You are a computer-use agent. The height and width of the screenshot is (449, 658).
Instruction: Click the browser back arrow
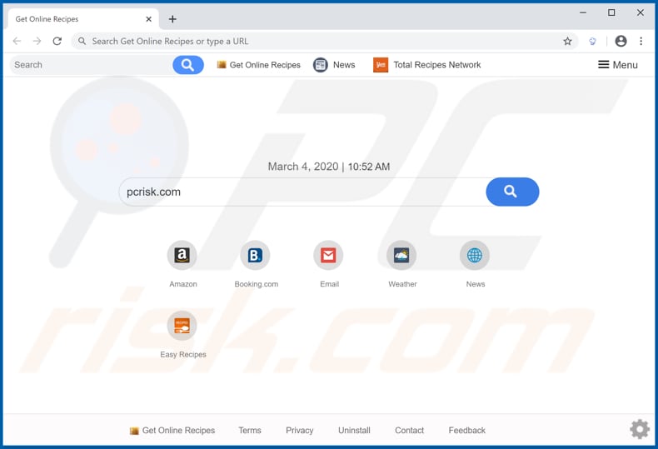pyautogui.click(x=17, y=41)
